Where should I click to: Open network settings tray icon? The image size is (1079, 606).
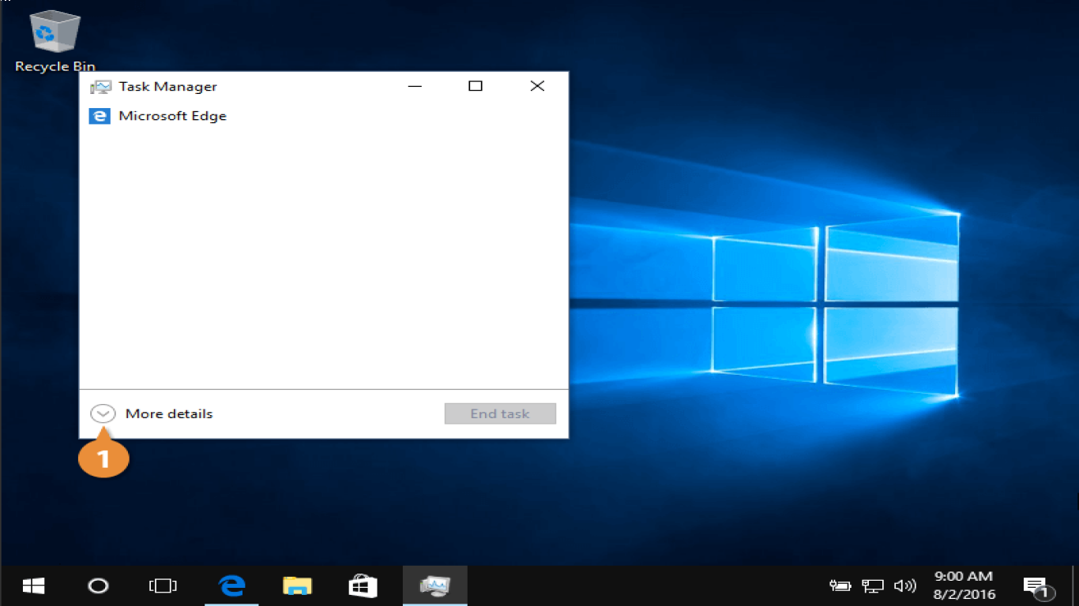(872, 585)
